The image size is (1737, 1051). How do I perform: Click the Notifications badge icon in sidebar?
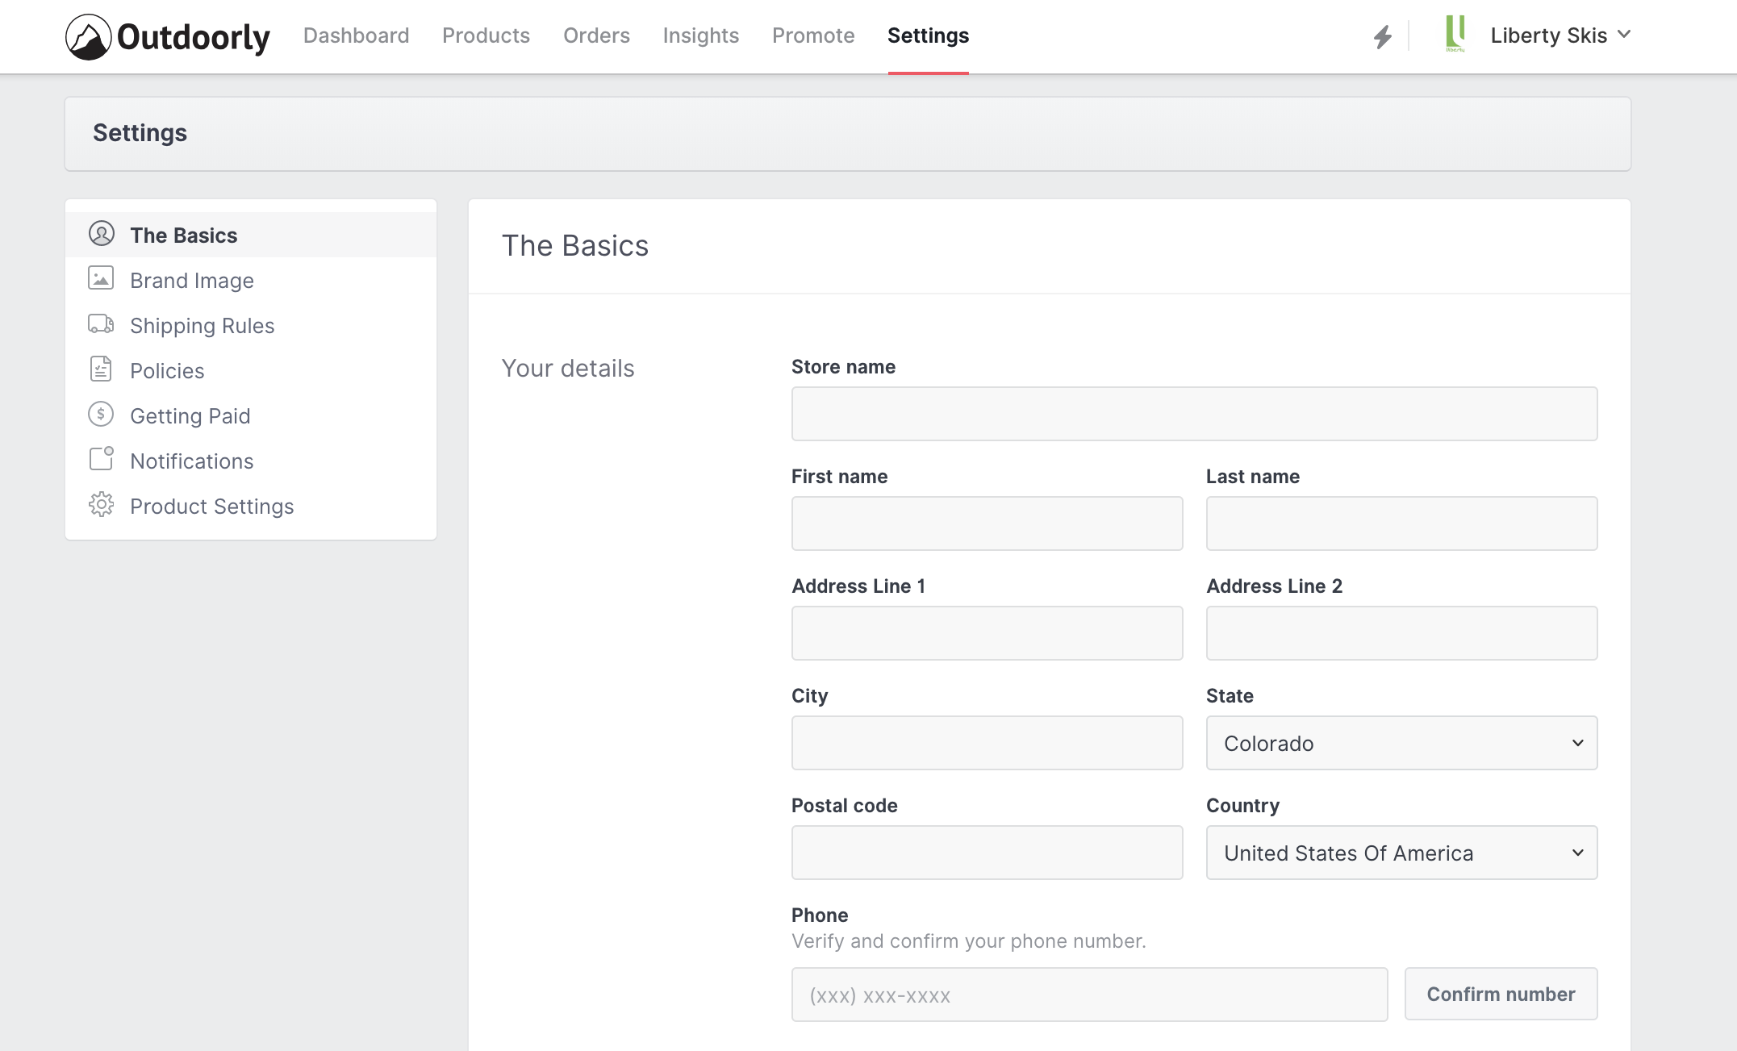pos(101,459)
